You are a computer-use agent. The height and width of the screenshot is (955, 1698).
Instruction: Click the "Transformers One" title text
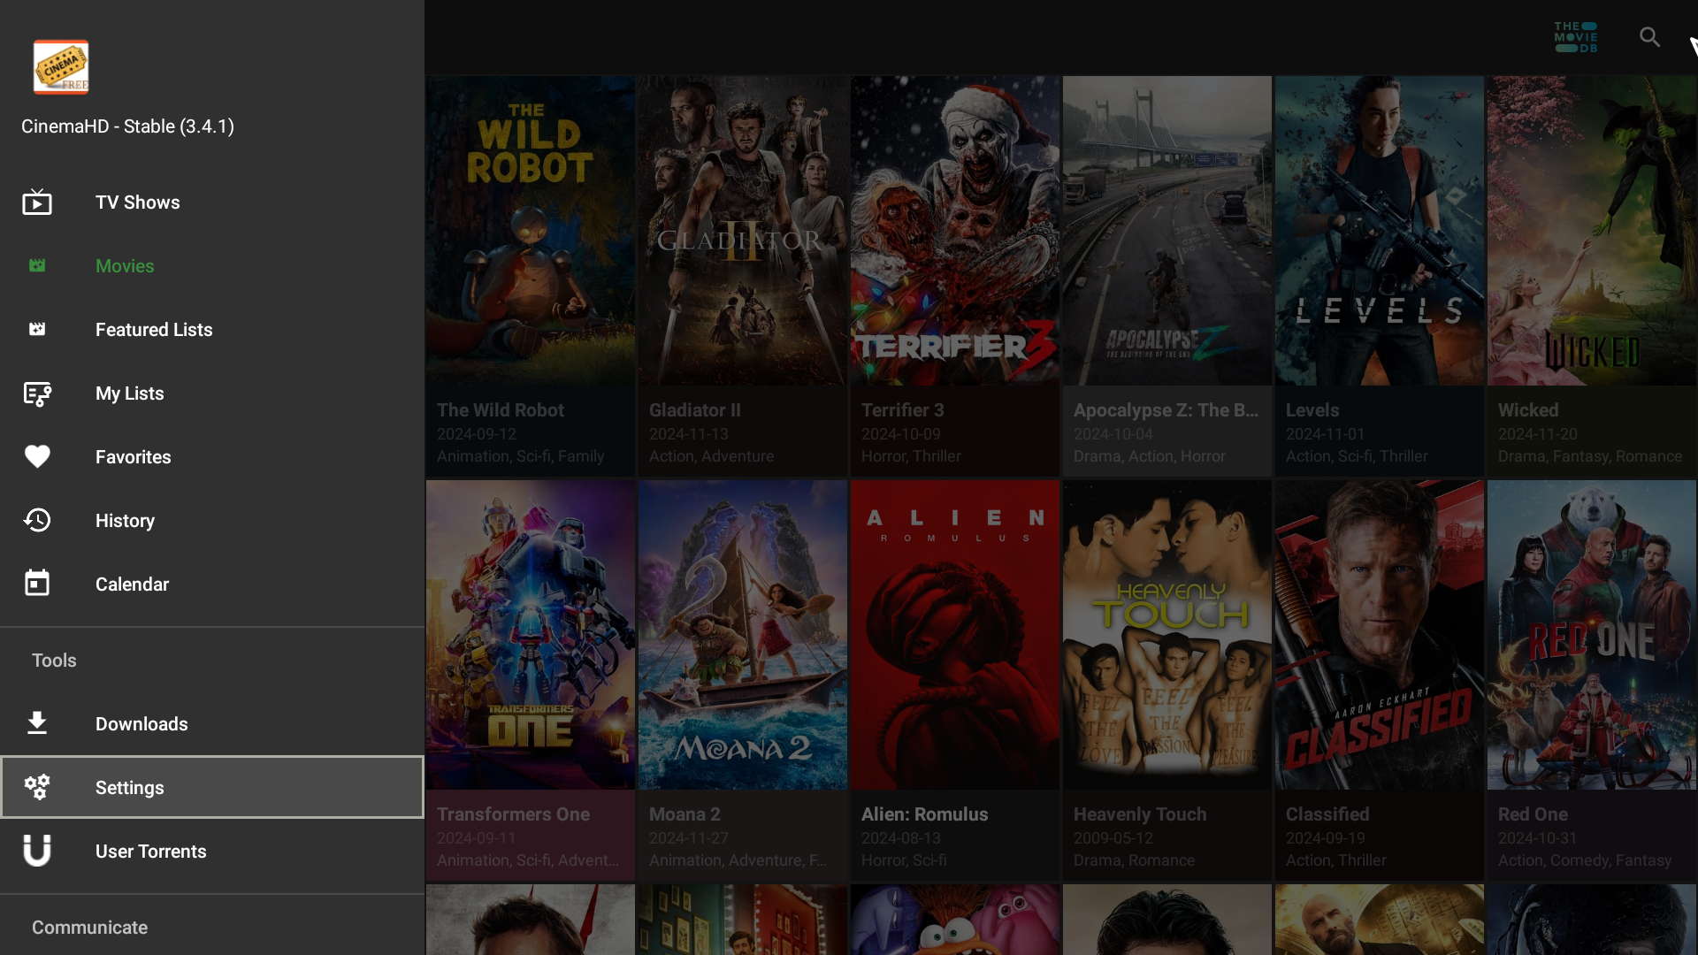pos(513,814)
